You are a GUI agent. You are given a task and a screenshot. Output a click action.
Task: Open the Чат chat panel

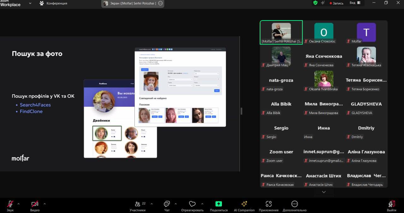(167, 206)
